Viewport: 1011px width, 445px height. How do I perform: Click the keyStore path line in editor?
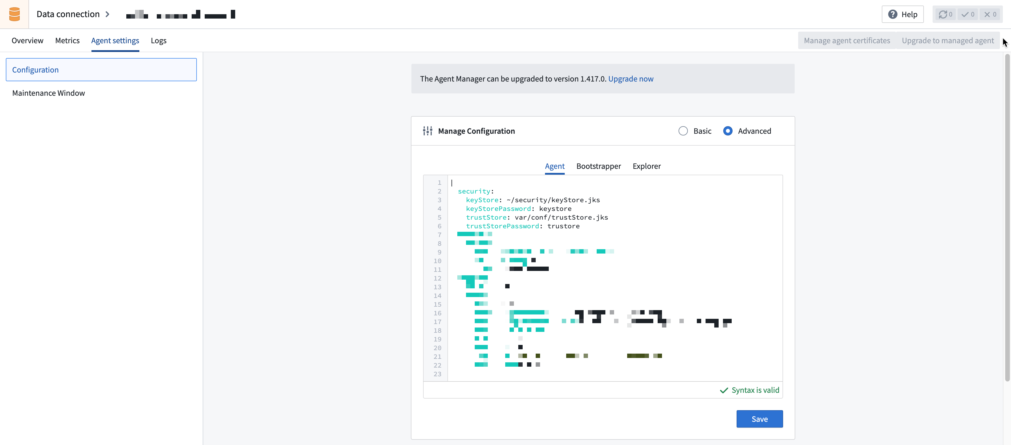tap(533, 200)
